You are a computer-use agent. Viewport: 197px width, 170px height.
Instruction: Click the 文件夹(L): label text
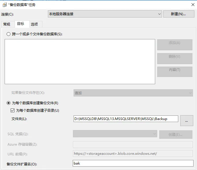tap(19, 119)
